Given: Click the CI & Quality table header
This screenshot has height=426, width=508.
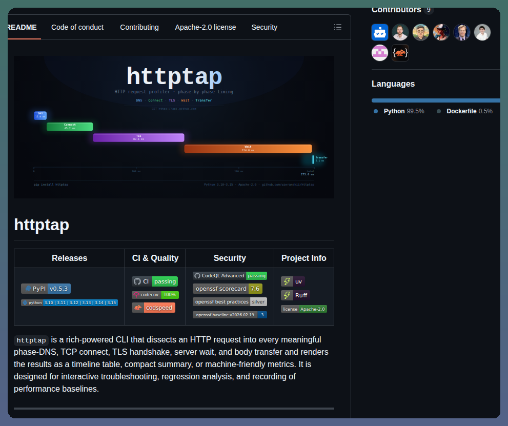Looking at the screenshot, I should click(155, 258).
